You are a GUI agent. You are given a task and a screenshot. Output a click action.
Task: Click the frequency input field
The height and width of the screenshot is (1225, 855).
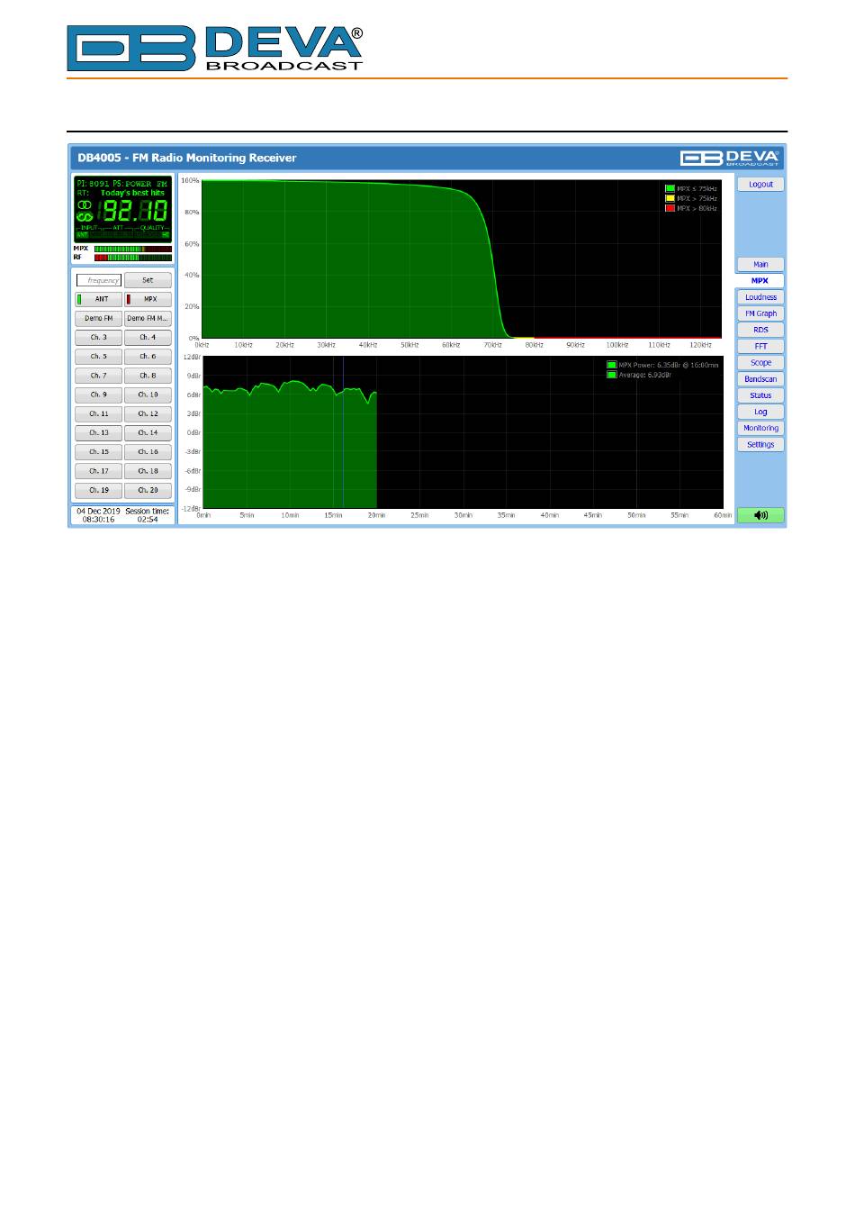coord(99,280)
